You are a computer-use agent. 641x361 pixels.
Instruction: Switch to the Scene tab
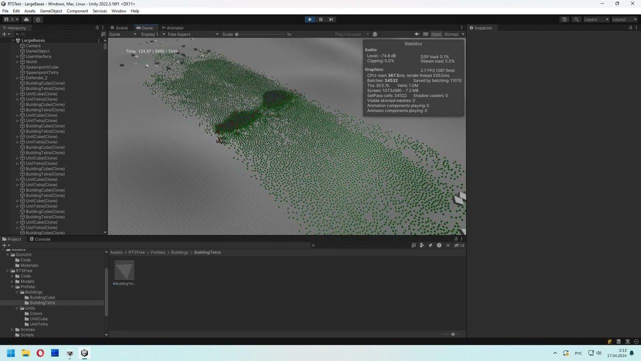point(119,28)
